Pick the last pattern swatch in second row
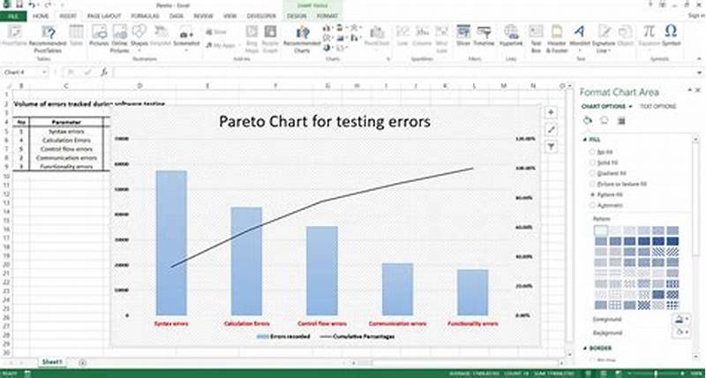The image size is (706, 378). pyautogui.click(x=673, y=241)
